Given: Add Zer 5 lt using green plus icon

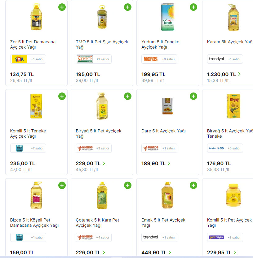Looking at the screenshot, I should click(62, 7).
